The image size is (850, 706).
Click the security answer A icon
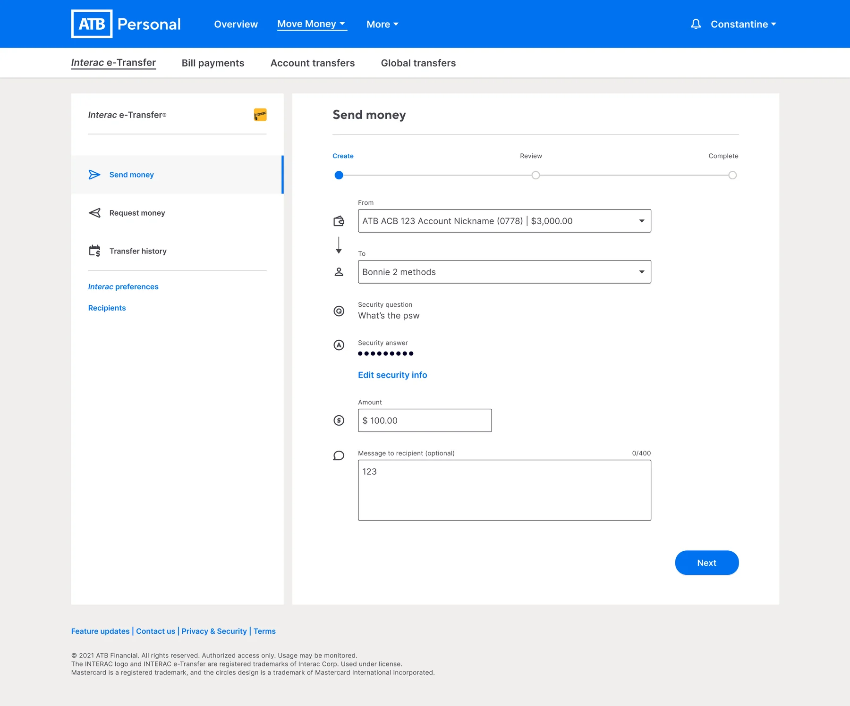pyautogui.click(x=339, y=345)
